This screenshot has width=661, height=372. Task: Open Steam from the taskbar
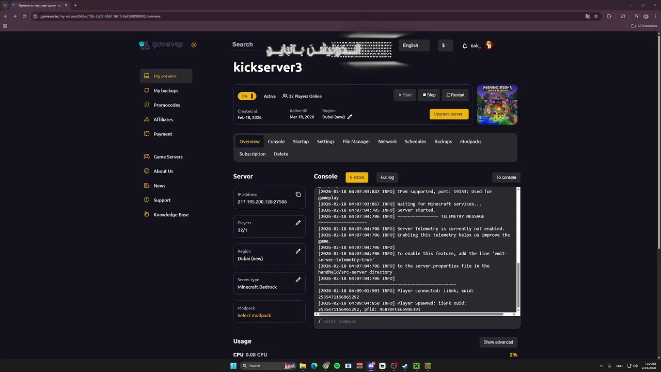405,366
